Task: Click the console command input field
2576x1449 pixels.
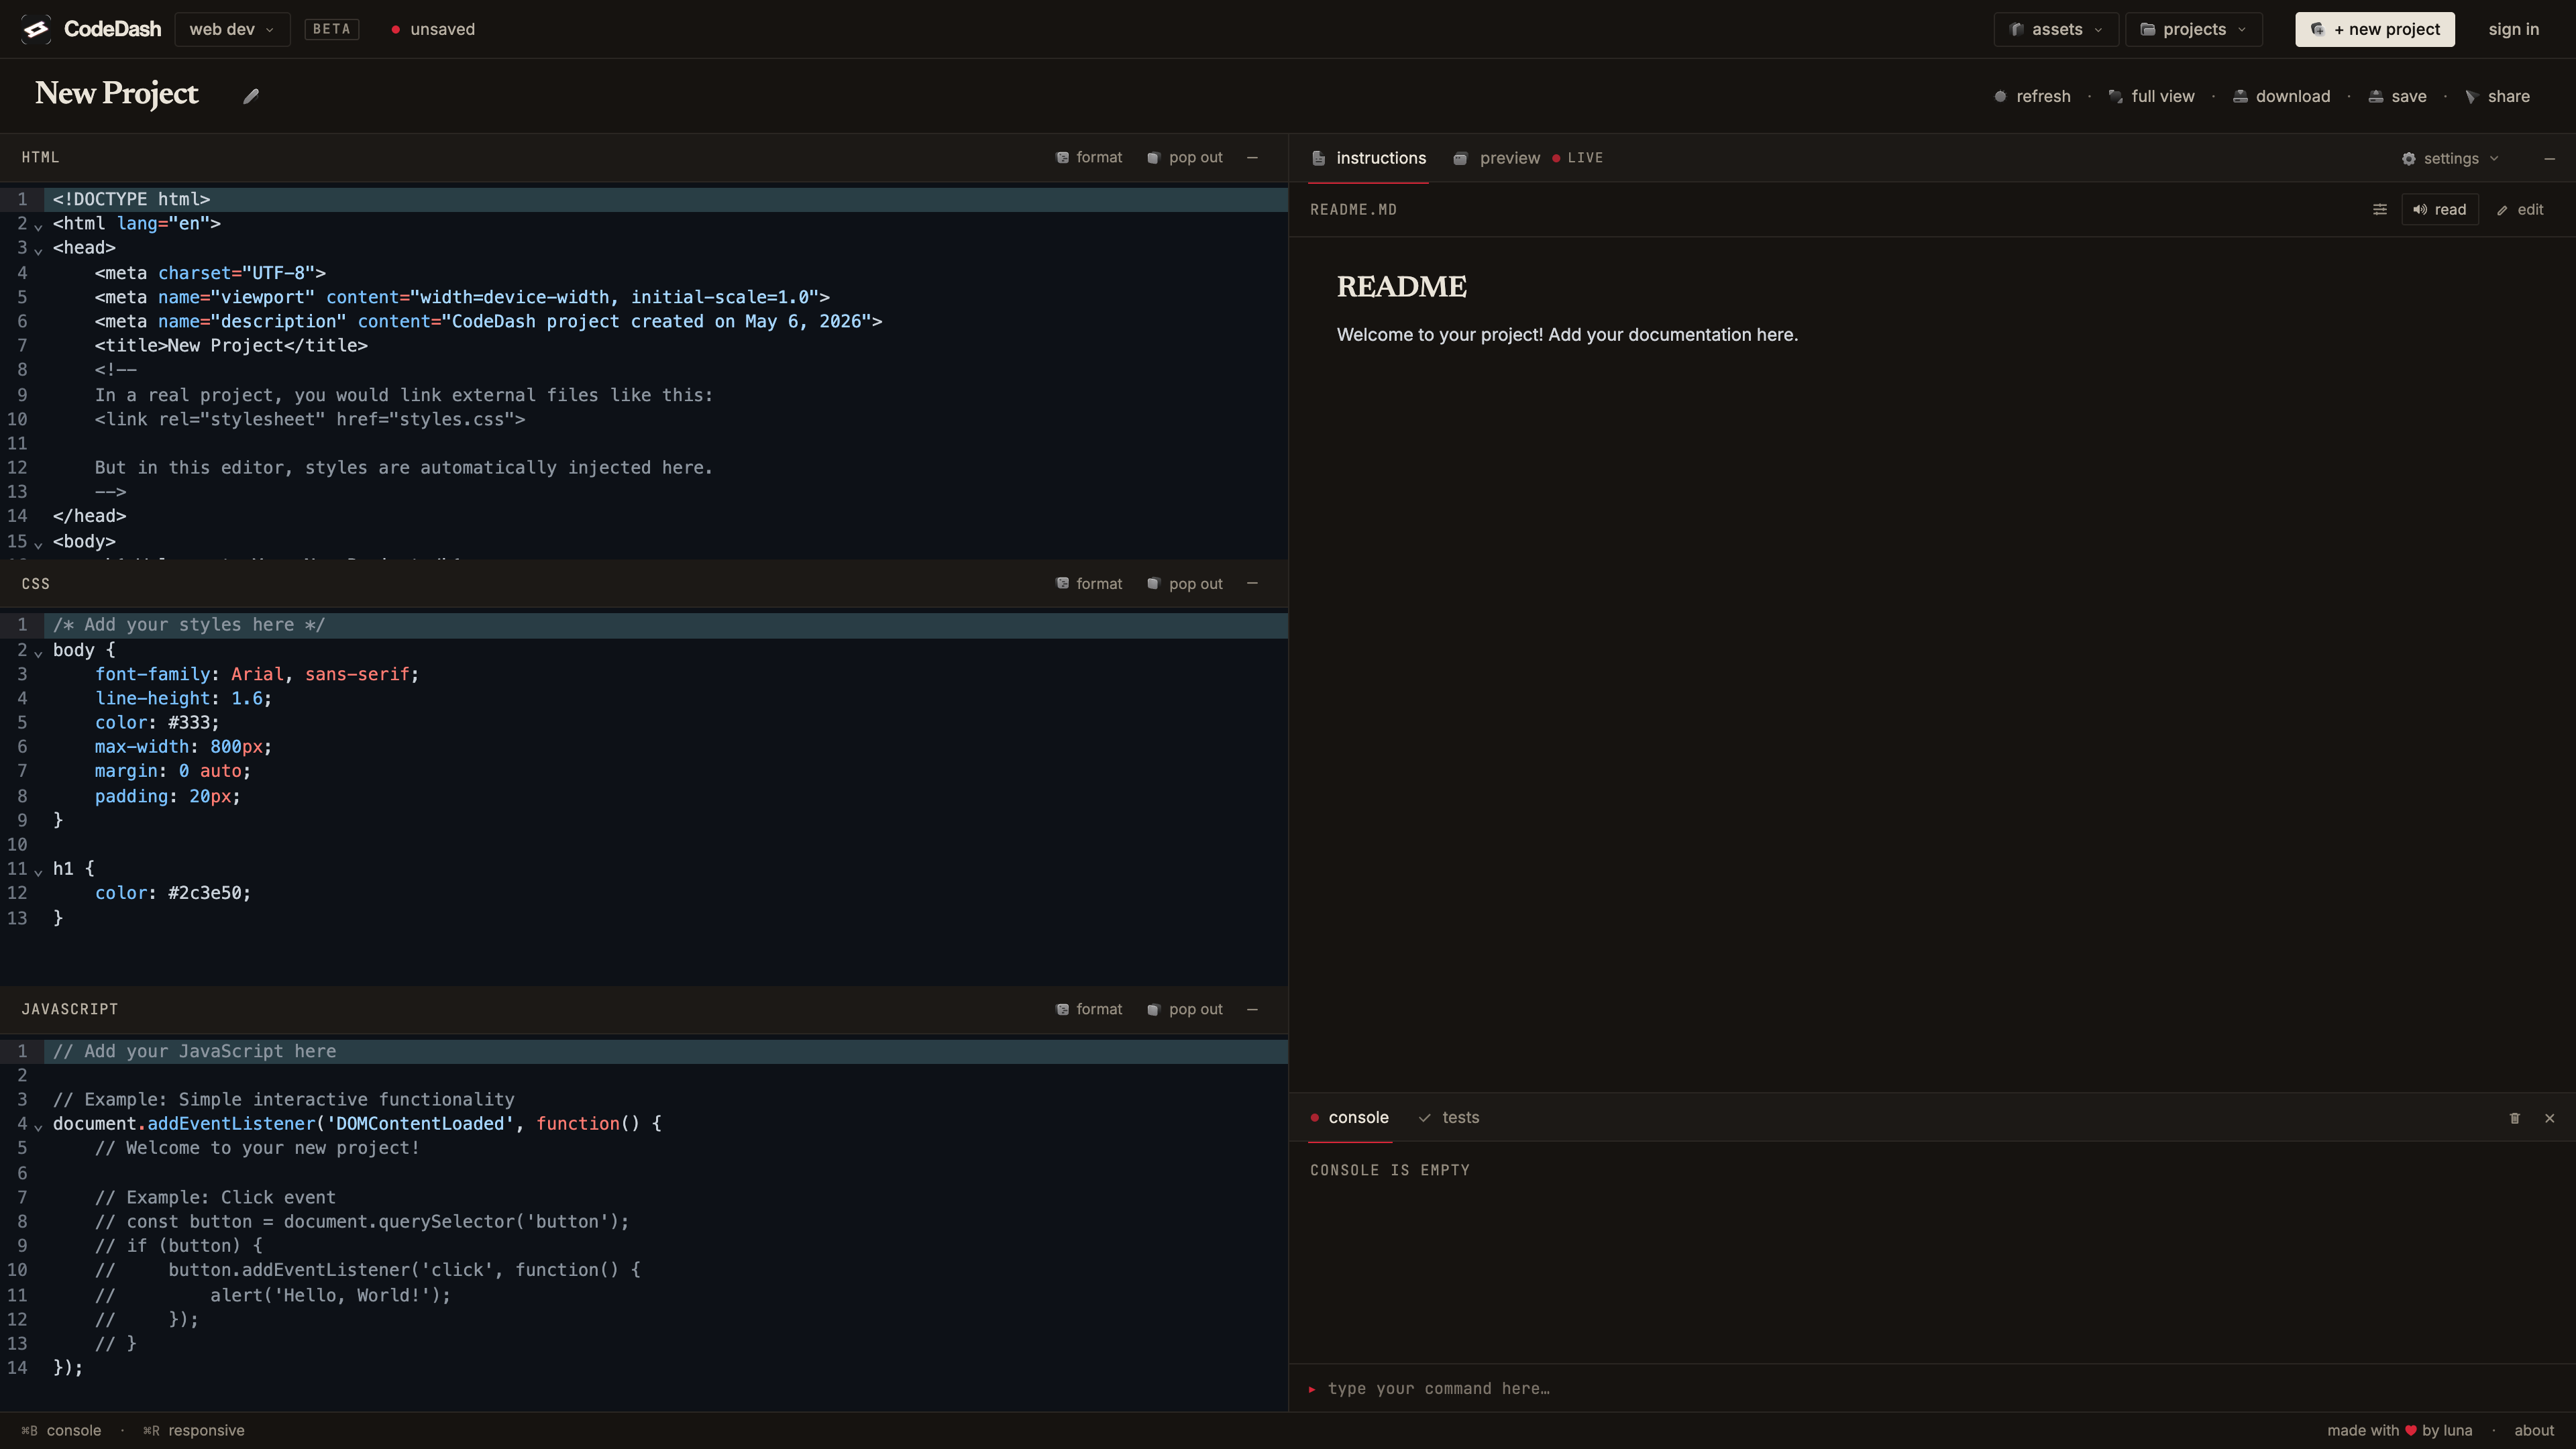Action: coord(1932,1388)
